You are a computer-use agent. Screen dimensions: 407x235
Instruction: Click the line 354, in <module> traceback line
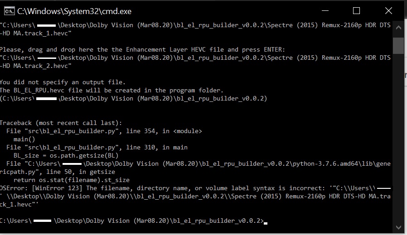104,131
